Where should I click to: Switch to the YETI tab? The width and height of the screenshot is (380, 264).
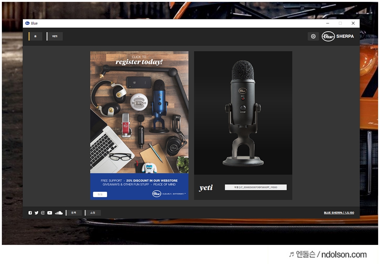click(x=55, y=36)
